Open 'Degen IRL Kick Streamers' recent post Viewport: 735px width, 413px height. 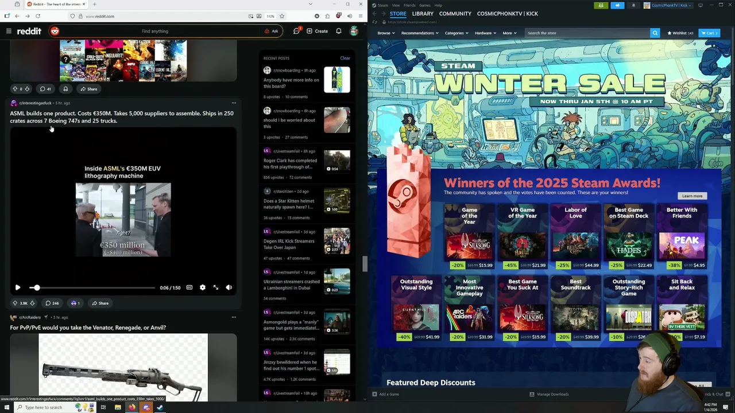coord(289,244)
